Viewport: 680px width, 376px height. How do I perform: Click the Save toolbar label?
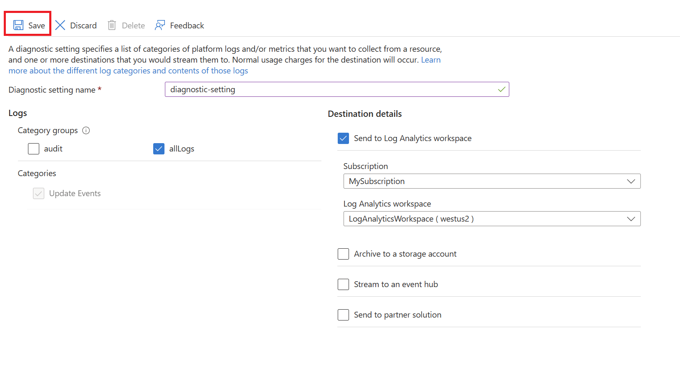tap(37, 25)
